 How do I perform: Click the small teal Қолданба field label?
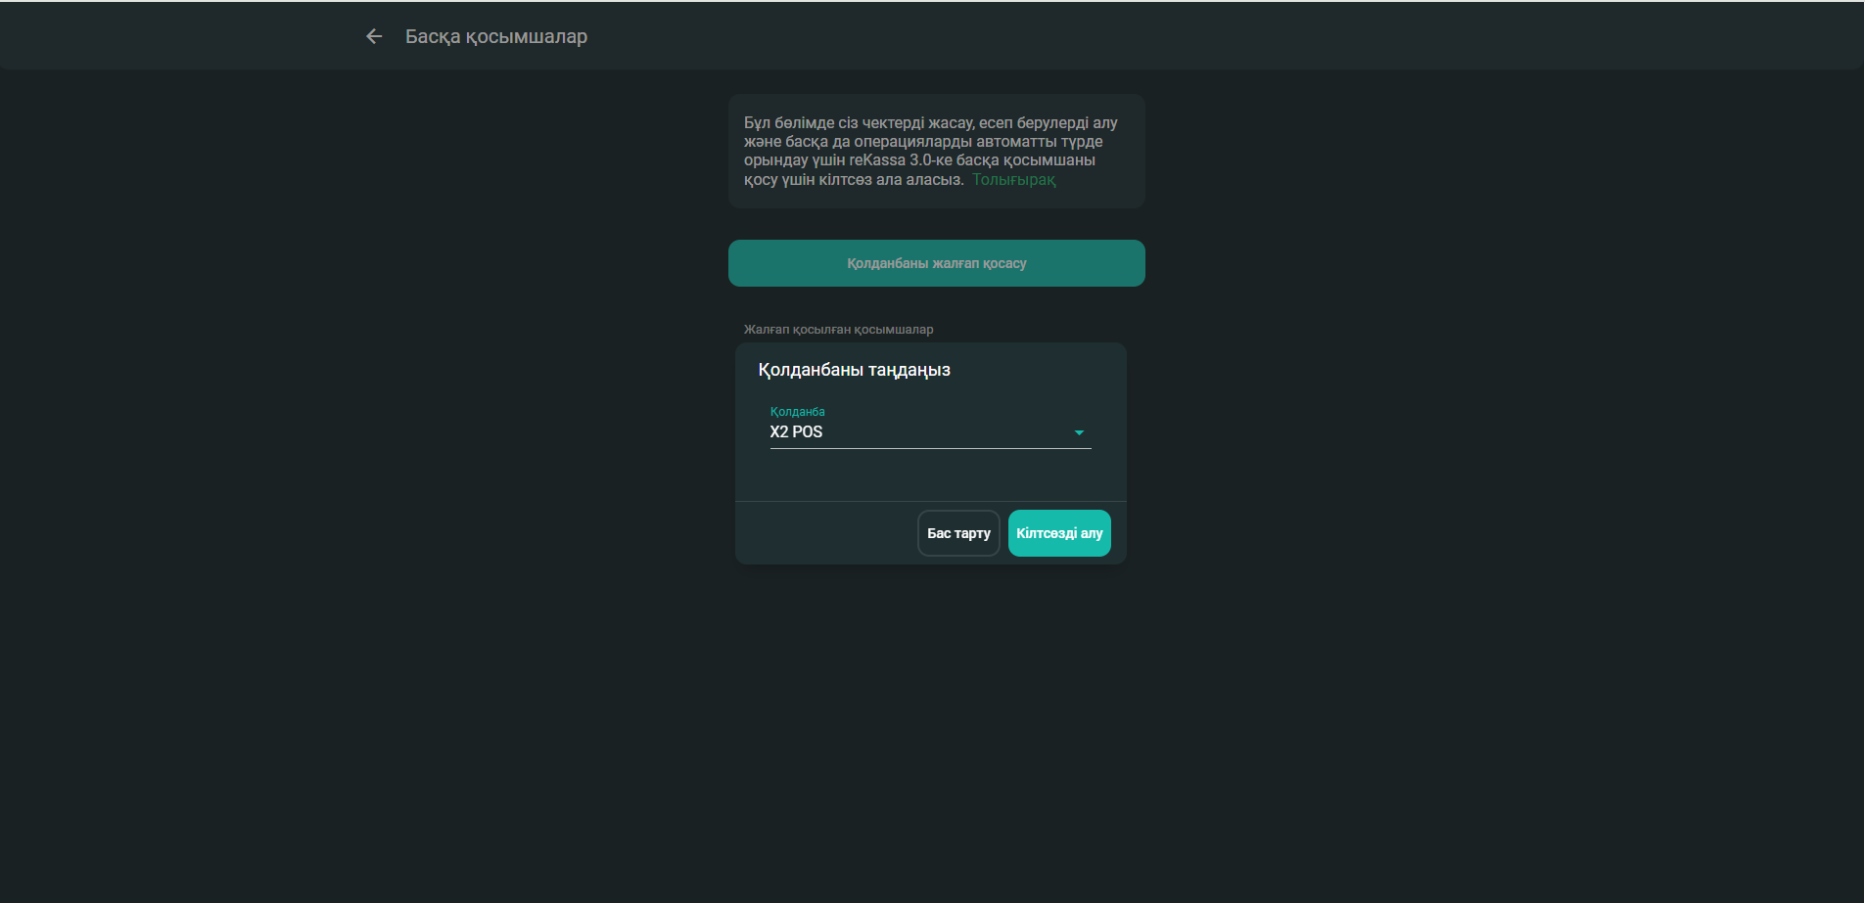click(797, 412)
